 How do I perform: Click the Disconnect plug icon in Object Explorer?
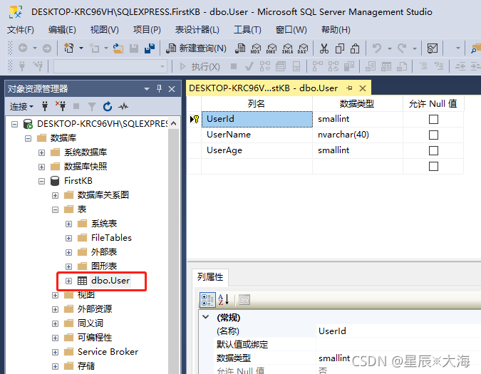tap(61, 105)
